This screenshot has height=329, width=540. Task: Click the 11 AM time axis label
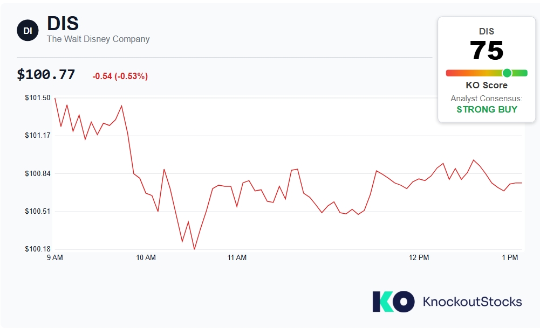[x=237, y=257]
